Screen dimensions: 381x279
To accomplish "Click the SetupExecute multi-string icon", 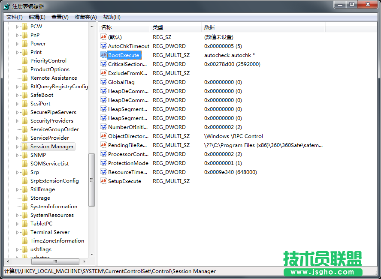I will click(x=103, y=181).
